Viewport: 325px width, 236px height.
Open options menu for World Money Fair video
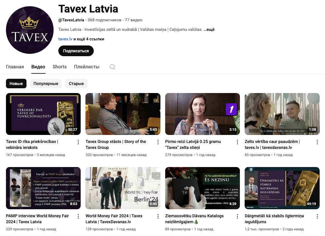pyautogui.click(x=158, y=216)
